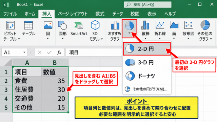Expand the 折れ線 dropdown arrow
Viewport: 217px width, 122px height.
point(160,38)
